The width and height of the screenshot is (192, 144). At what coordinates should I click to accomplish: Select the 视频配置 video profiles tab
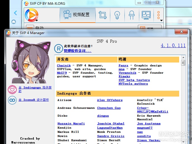coord(78,15)
